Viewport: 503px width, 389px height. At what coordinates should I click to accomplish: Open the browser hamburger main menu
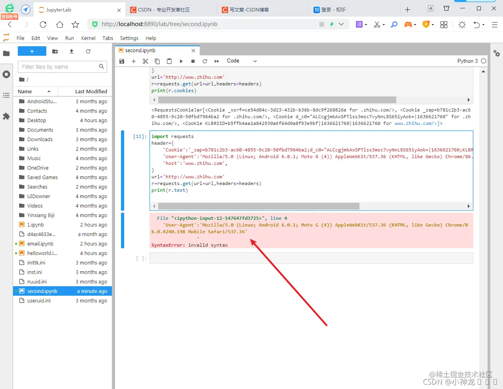pyautogui.click(x=494, y=25)
